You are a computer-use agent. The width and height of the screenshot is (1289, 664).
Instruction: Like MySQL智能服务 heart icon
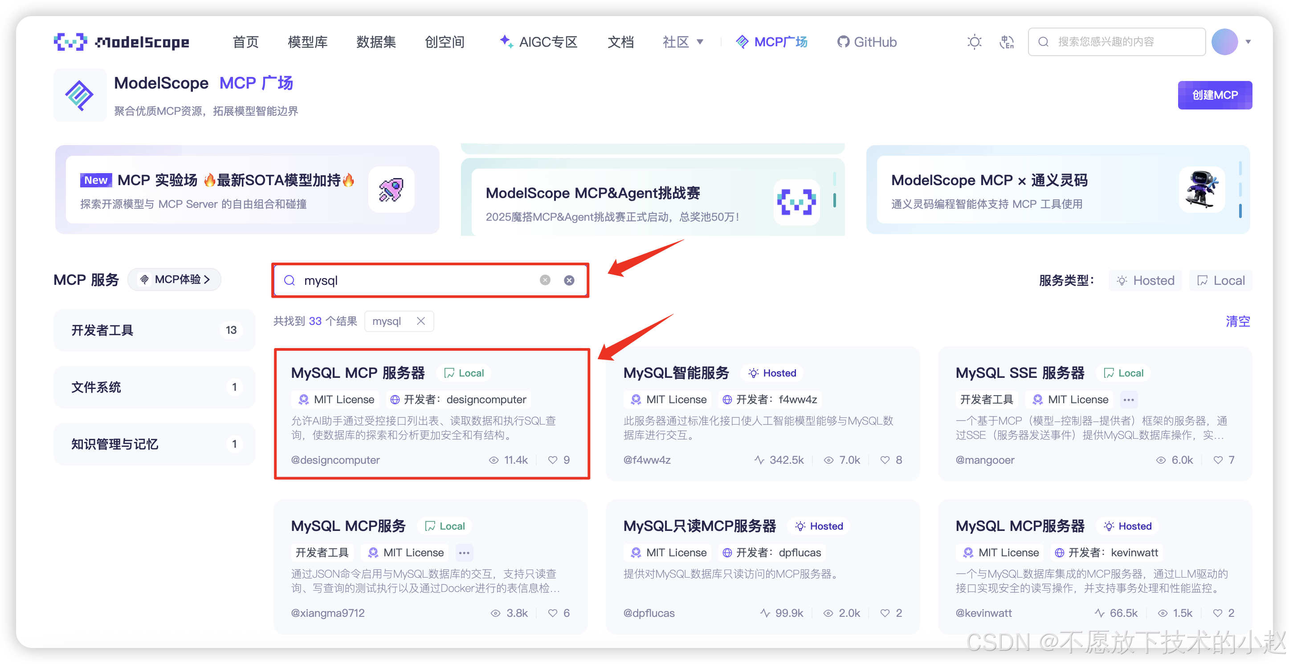click(x=885, y=460)
